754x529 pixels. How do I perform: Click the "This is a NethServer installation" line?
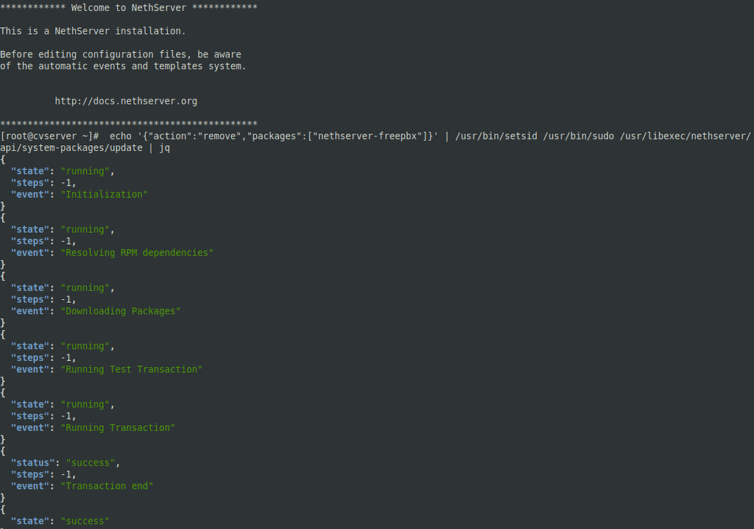[93, 31]
